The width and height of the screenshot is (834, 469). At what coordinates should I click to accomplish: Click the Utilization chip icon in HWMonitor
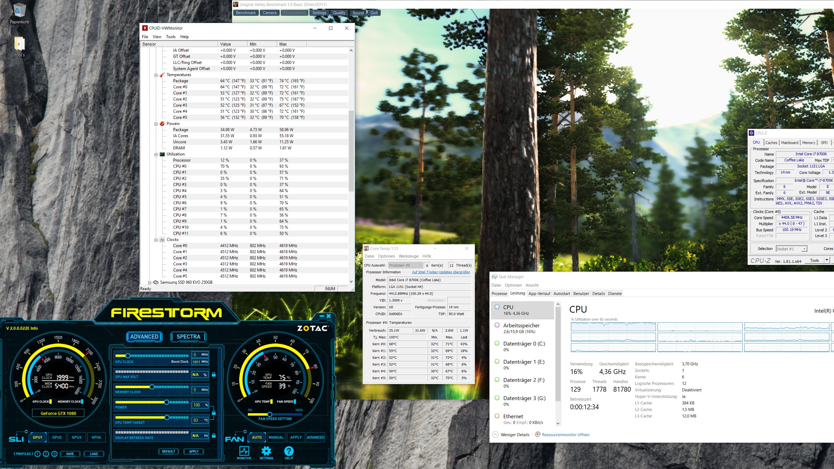click(162, 154)
